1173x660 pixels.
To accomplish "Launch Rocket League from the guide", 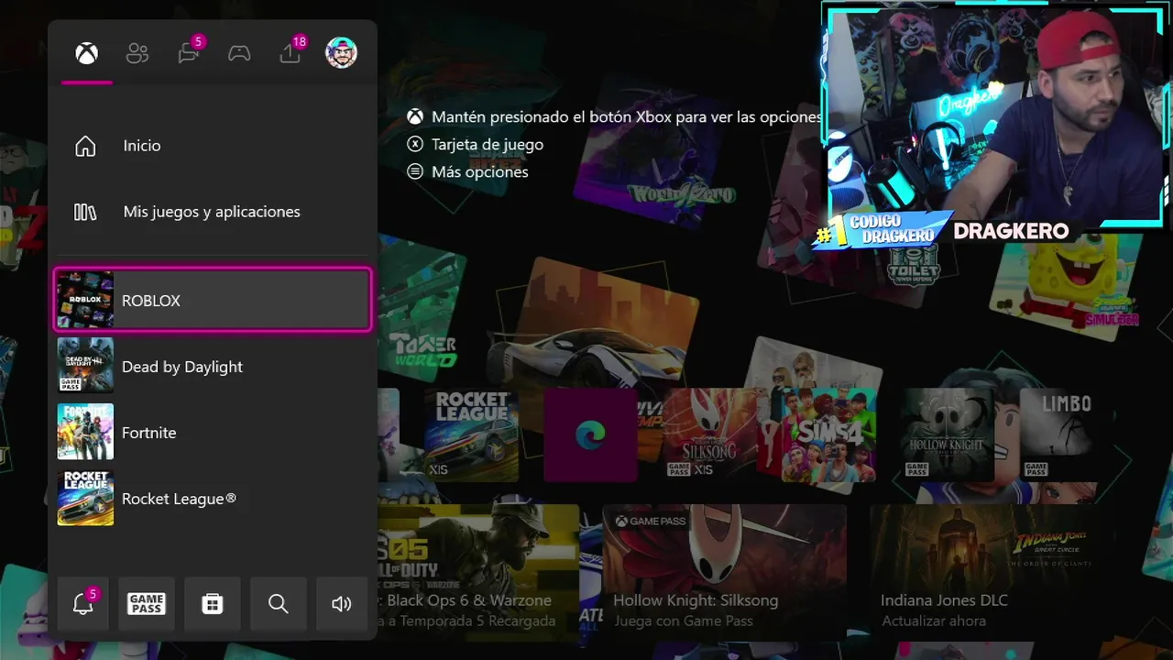I will coord(213,498).
